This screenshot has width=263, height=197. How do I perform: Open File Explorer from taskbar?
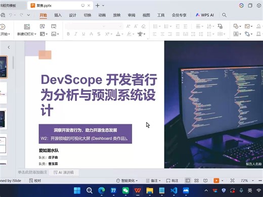150,190
